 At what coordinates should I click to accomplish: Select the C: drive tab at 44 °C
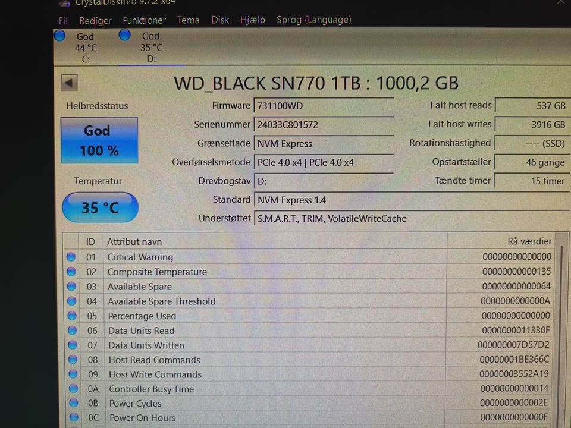[86, 48]
